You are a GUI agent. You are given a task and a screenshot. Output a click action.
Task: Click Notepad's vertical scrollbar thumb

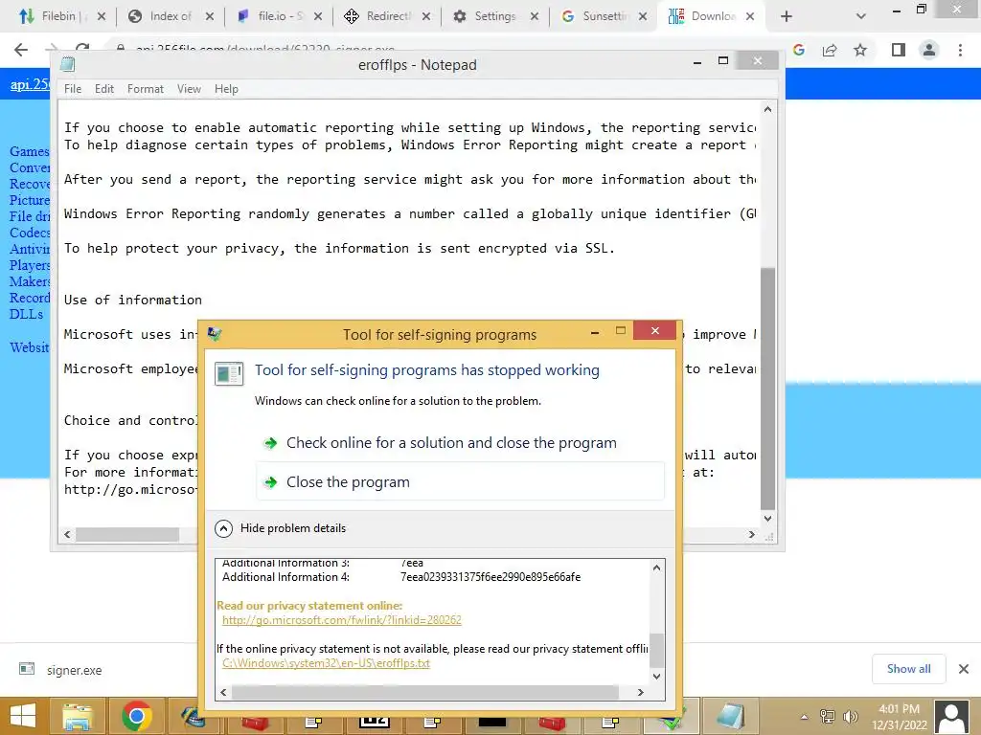coord(767,389)
